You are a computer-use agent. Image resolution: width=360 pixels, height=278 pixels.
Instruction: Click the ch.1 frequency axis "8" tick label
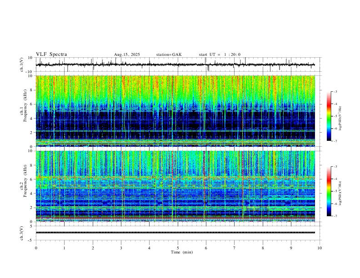point(32,90)
